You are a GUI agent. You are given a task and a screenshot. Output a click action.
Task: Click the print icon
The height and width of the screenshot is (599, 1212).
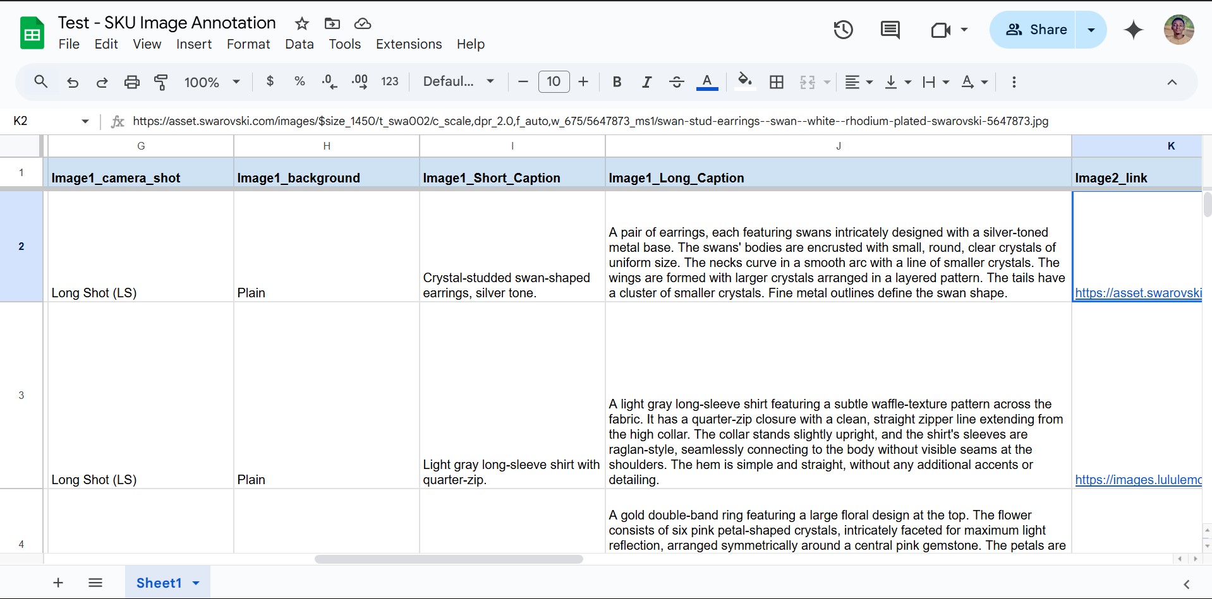click(131, 82)
